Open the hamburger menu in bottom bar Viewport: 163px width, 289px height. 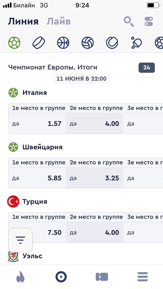tap(143, 277)
